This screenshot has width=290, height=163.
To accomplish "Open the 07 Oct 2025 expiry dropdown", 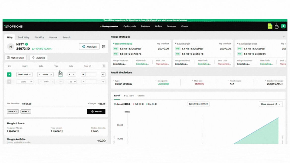I will 24,74.
